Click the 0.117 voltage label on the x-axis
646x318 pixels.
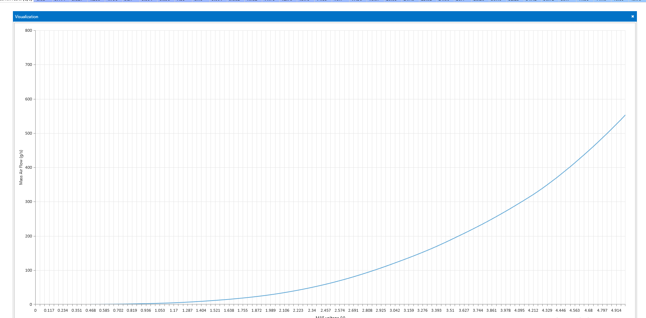49,310
